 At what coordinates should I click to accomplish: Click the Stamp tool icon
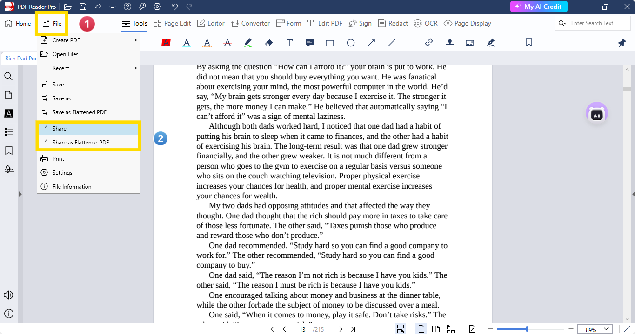click(x=450, y=43)
